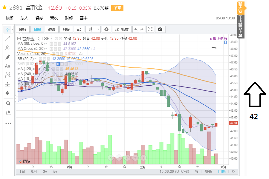The image size is (269, 179).
Task: Select the price range measure tool
Action: pos(7,84)
